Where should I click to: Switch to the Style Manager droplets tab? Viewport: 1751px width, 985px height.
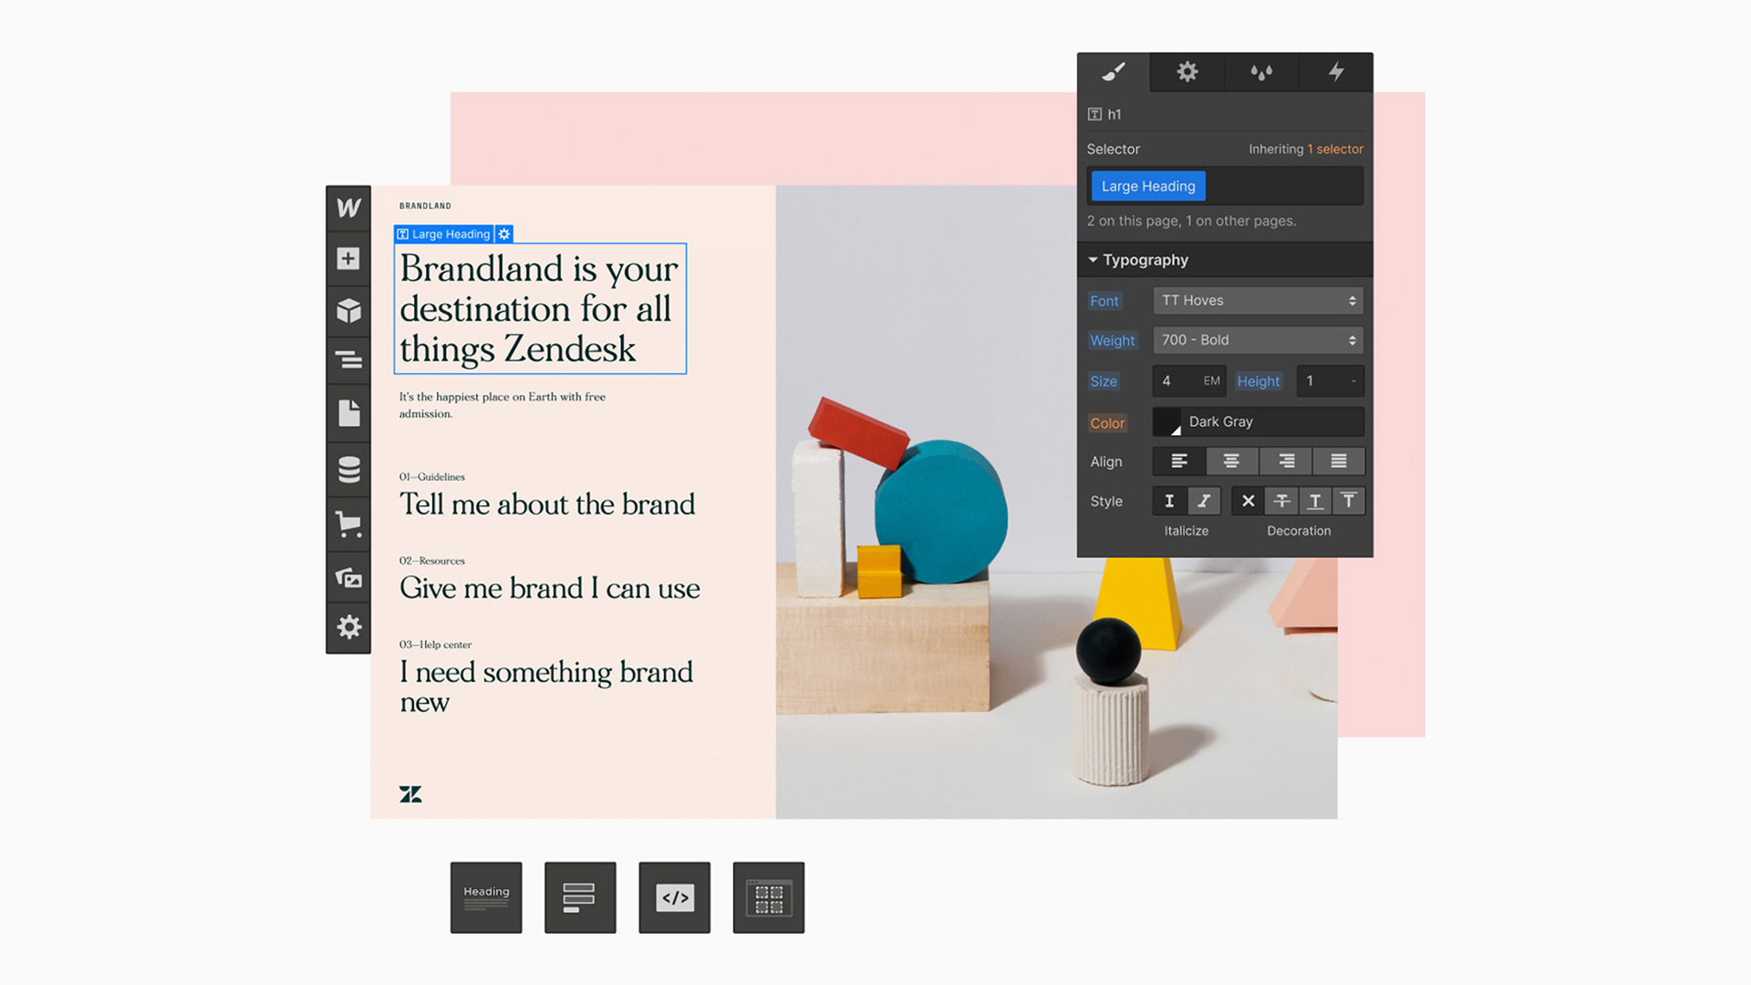tap(1261, 72)
